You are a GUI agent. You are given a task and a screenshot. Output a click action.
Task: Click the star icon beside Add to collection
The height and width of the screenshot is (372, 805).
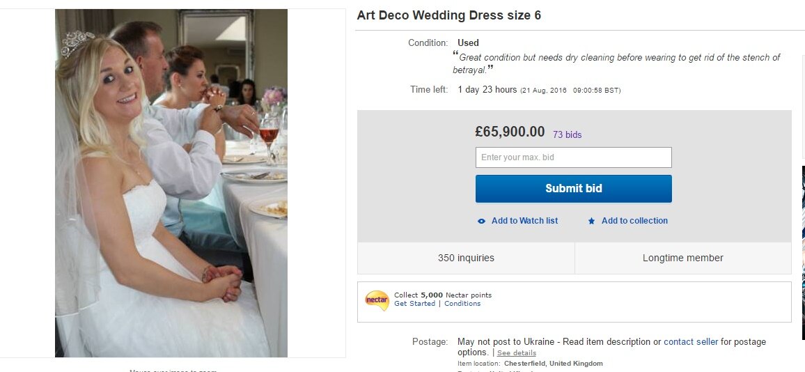click(x=591, y=221)
